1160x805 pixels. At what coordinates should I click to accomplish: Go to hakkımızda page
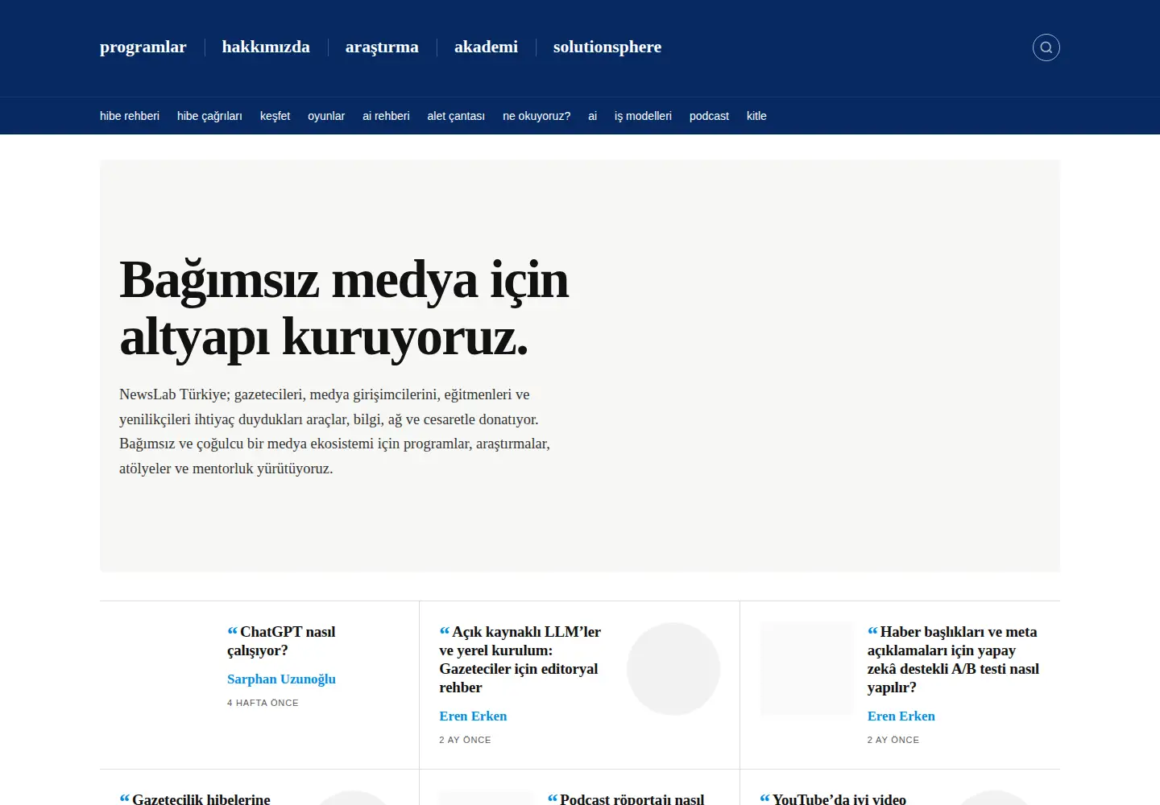266,47
